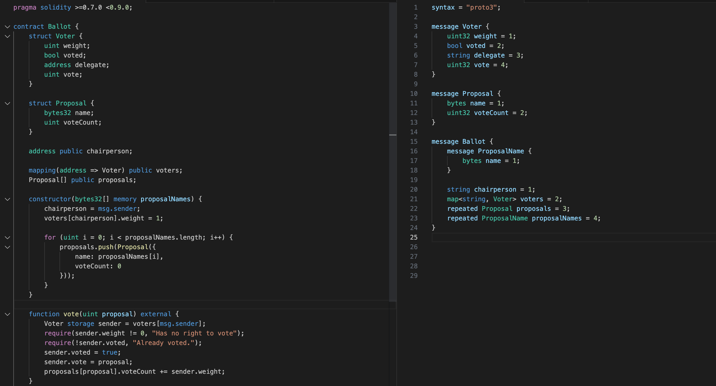Click 'string chairperson = 1;' proto field

[x=491, y=190]
